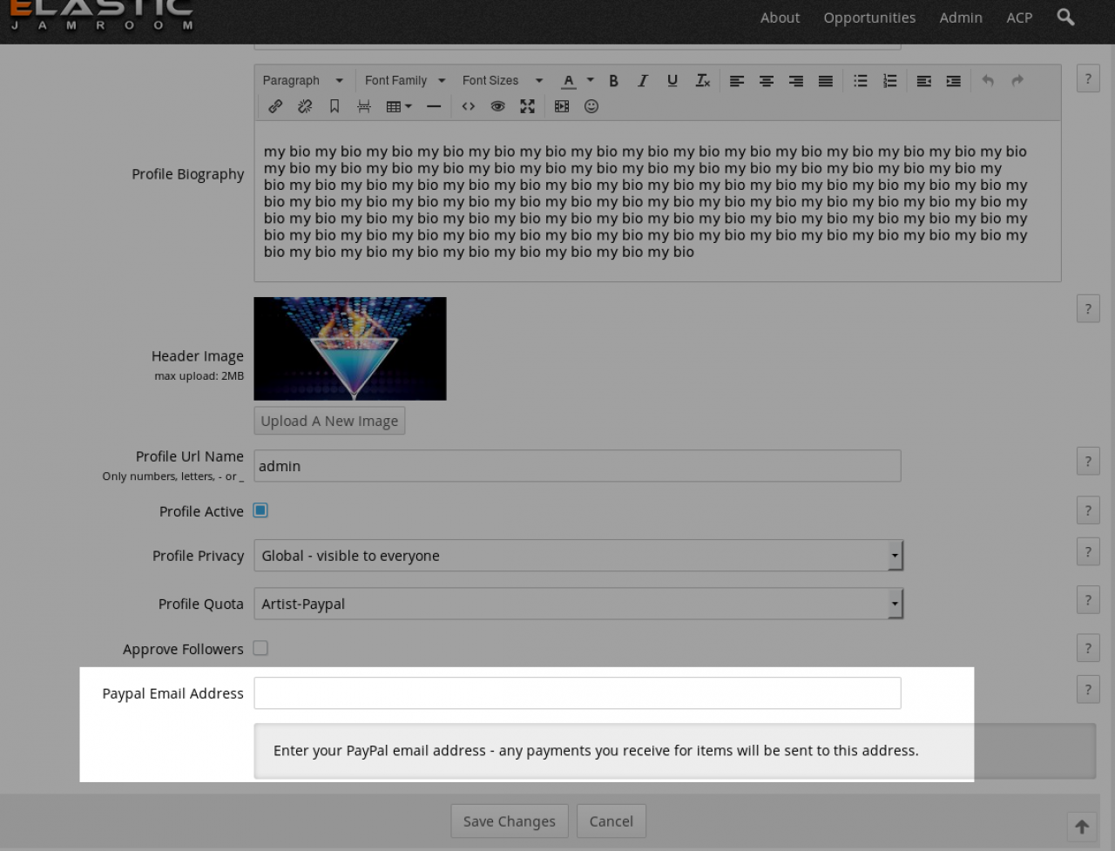1115x851 pixels.
Task: Open the Opportunities menu item
Action: [x=869, y=17]
